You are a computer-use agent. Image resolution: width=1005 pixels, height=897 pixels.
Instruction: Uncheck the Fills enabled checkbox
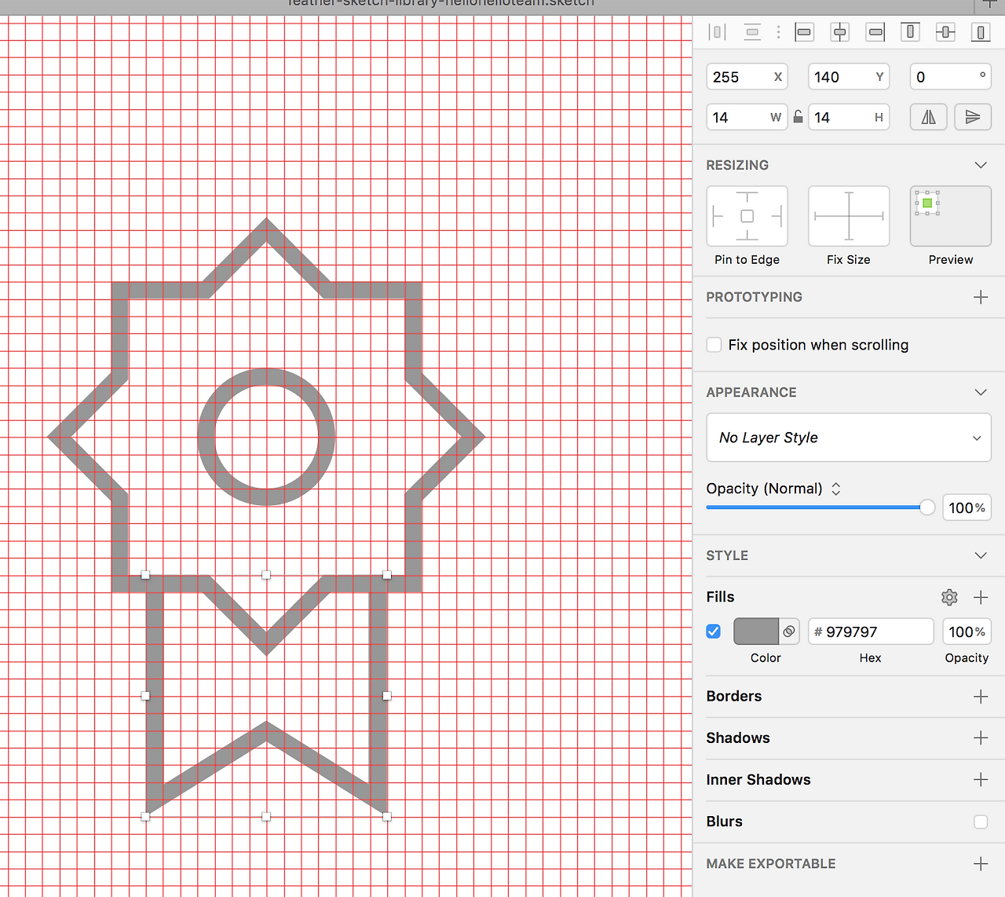[714, 632]
